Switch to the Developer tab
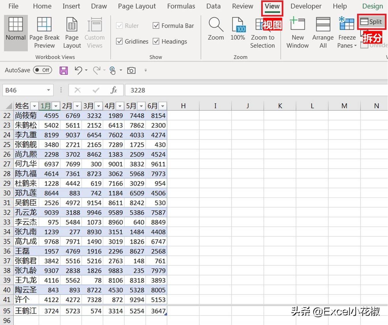 (306, 6)
